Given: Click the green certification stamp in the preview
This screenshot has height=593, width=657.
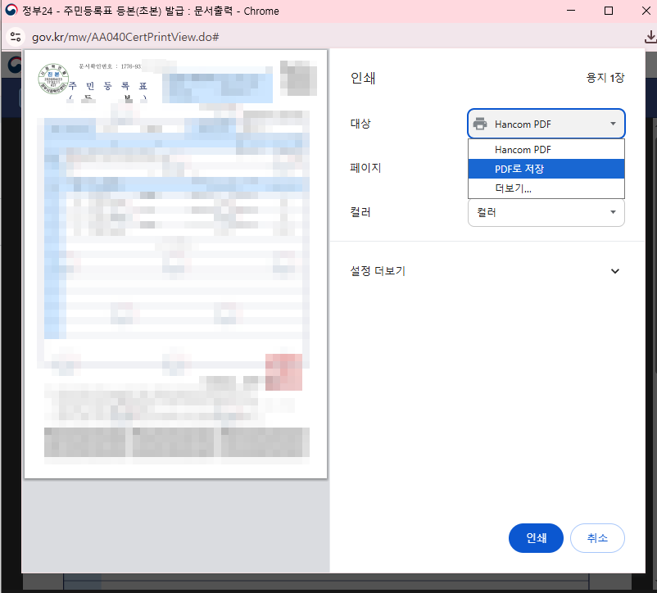Looking at the screenshot, I should point(52,78).
